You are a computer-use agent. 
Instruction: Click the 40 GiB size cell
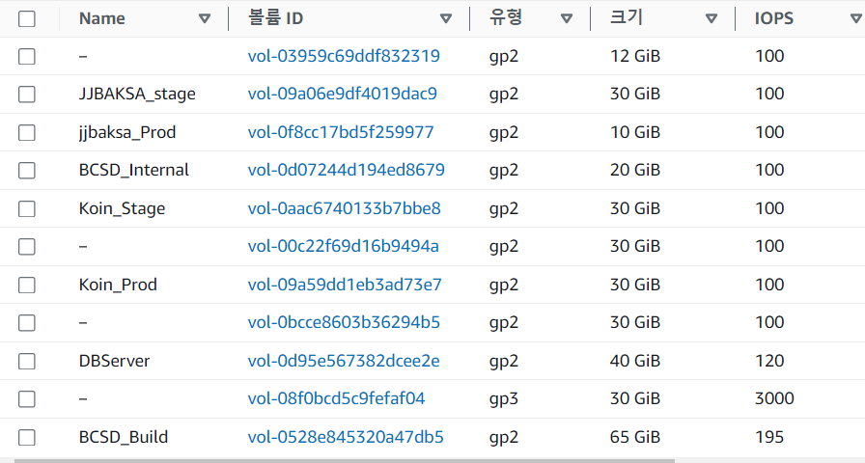635,361
